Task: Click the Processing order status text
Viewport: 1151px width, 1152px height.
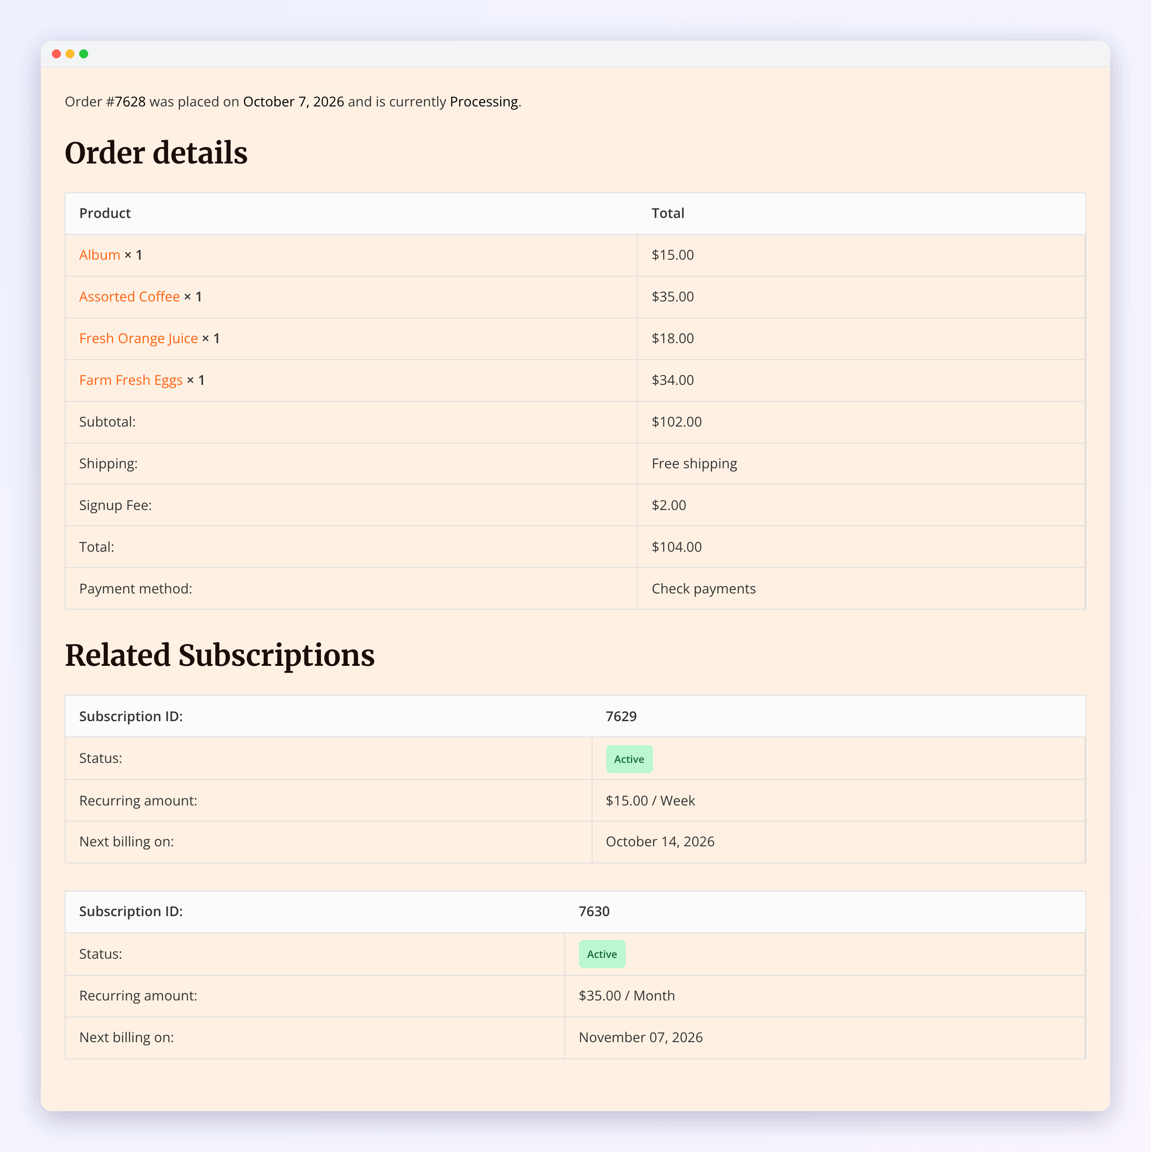Action: pos(484,102)
